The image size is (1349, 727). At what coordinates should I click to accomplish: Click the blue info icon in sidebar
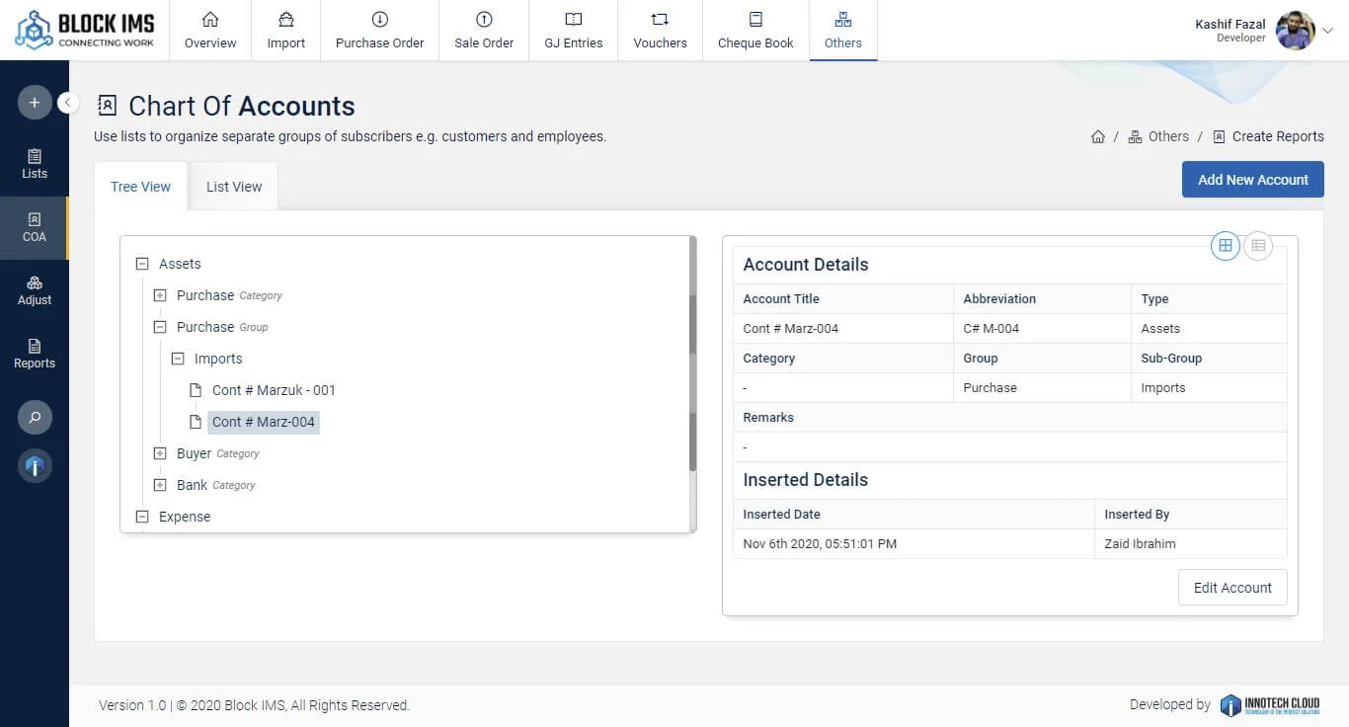point(35,466)
